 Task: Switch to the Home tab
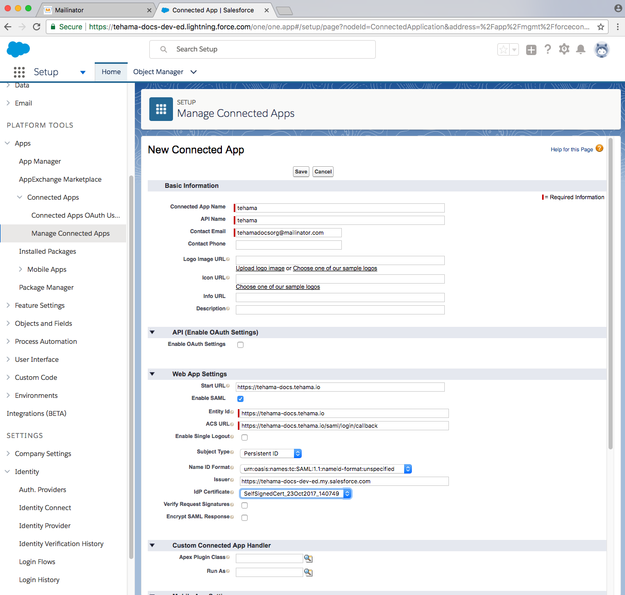[x=111, y=72]
